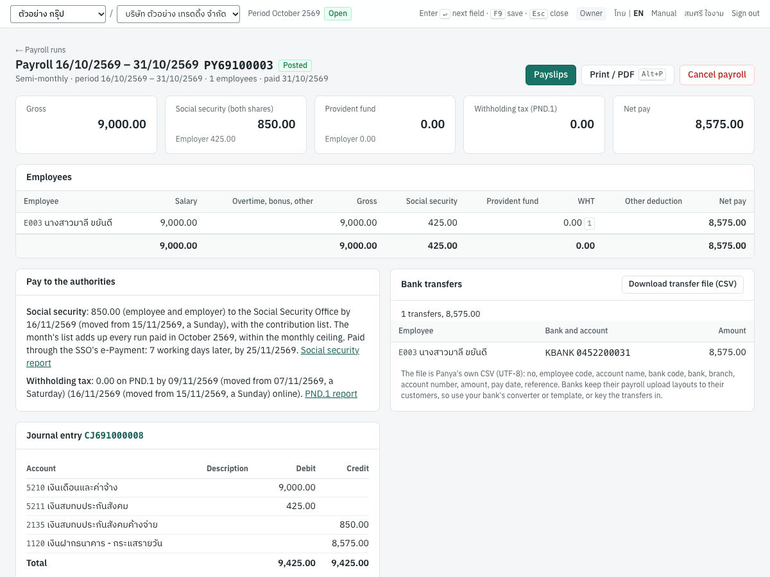Screen dimensions: 770x577
Task: Switch language to ไทย
Action: click(619, 13)
